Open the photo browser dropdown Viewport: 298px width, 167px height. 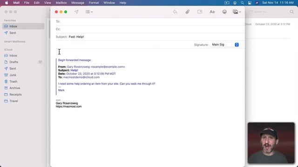(237, 12)
